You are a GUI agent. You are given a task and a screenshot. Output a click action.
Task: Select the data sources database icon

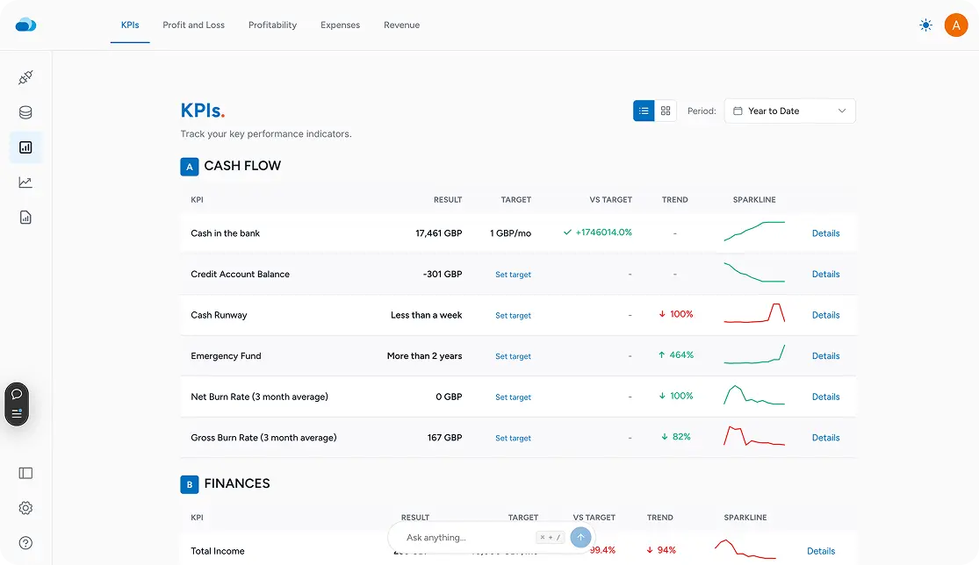25,112
